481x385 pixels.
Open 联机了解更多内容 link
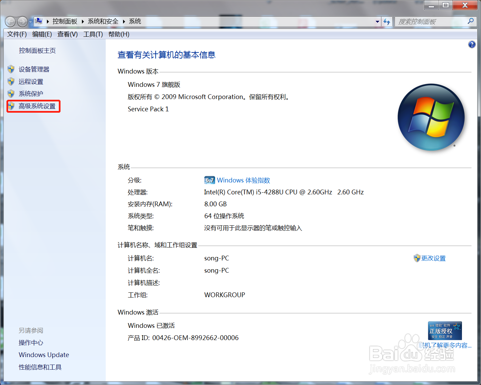445,345
